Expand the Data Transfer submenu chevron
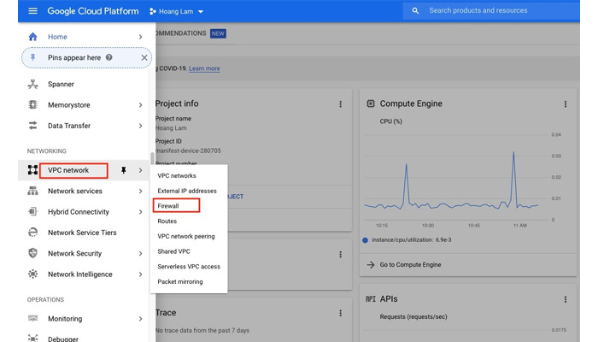The image size is (598, 342). (140, 126)
